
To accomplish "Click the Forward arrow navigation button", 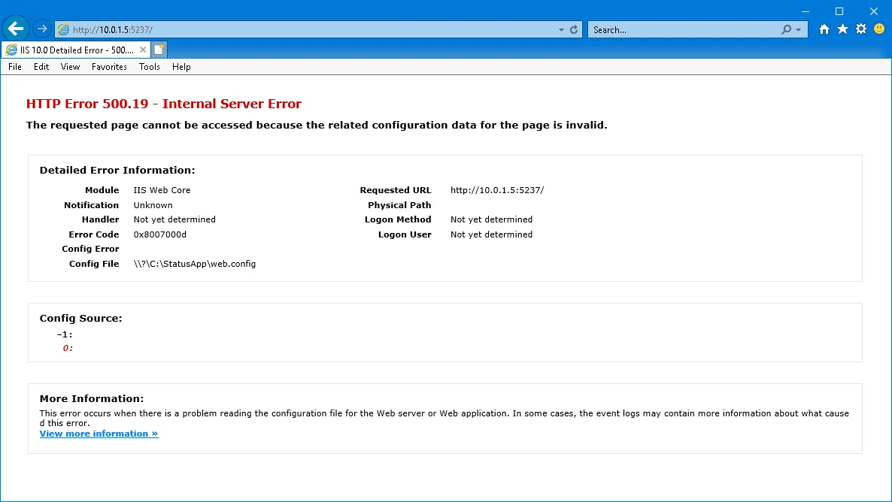I will coord(41,29).
